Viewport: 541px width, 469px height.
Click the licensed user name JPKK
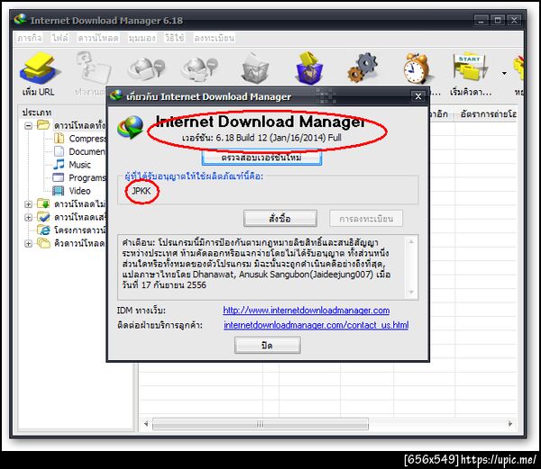[x=142, y=191]
